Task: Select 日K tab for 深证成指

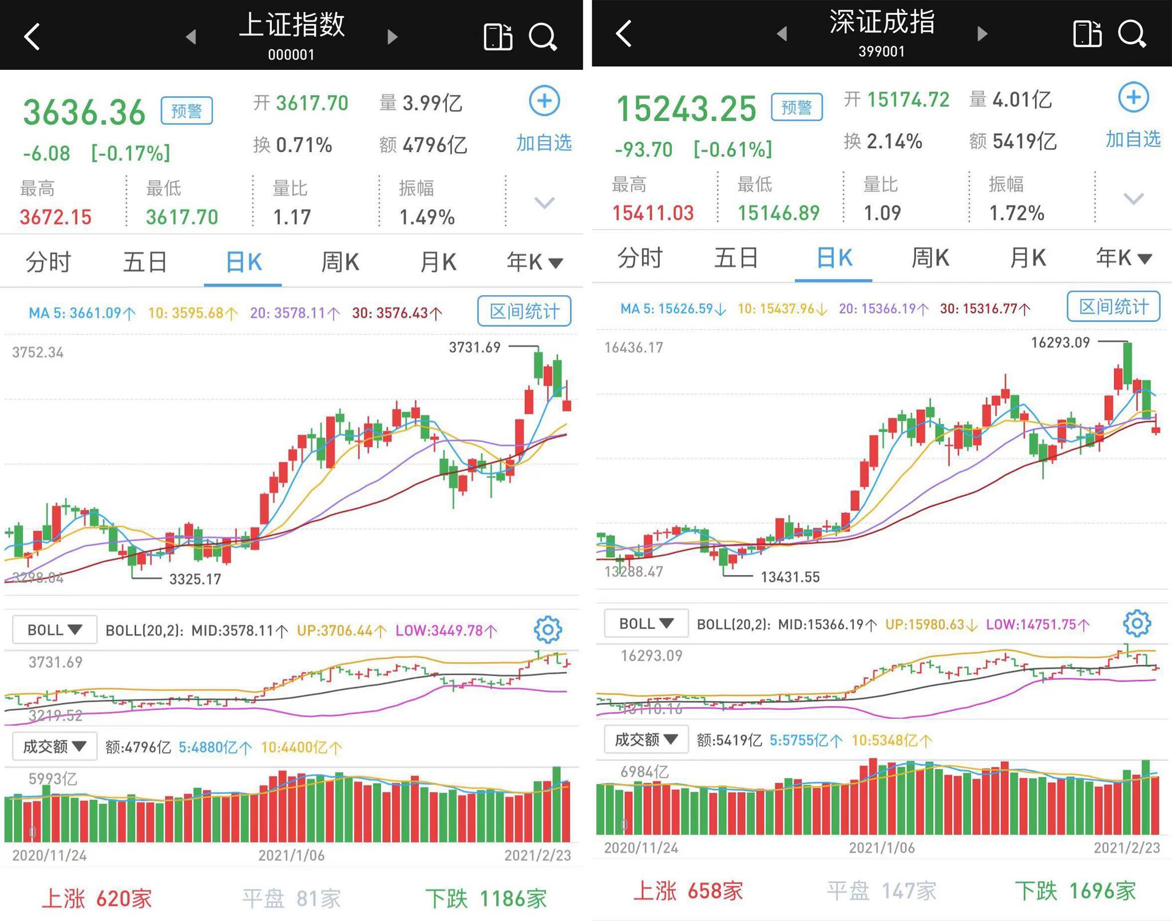Action: (x=834, y=258)
